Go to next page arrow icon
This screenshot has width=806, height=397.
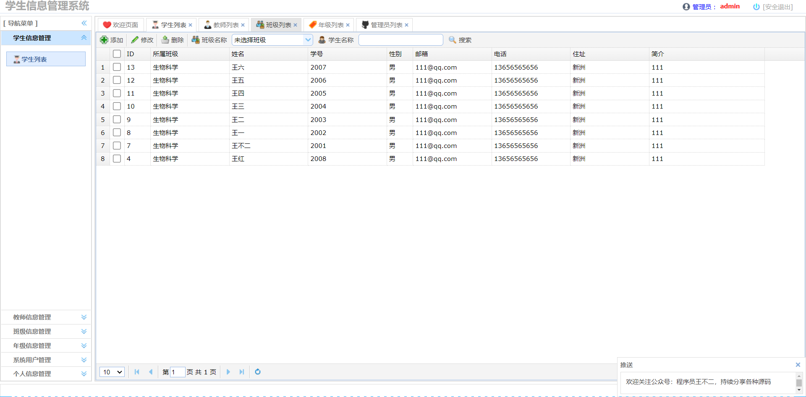(228, 372)
